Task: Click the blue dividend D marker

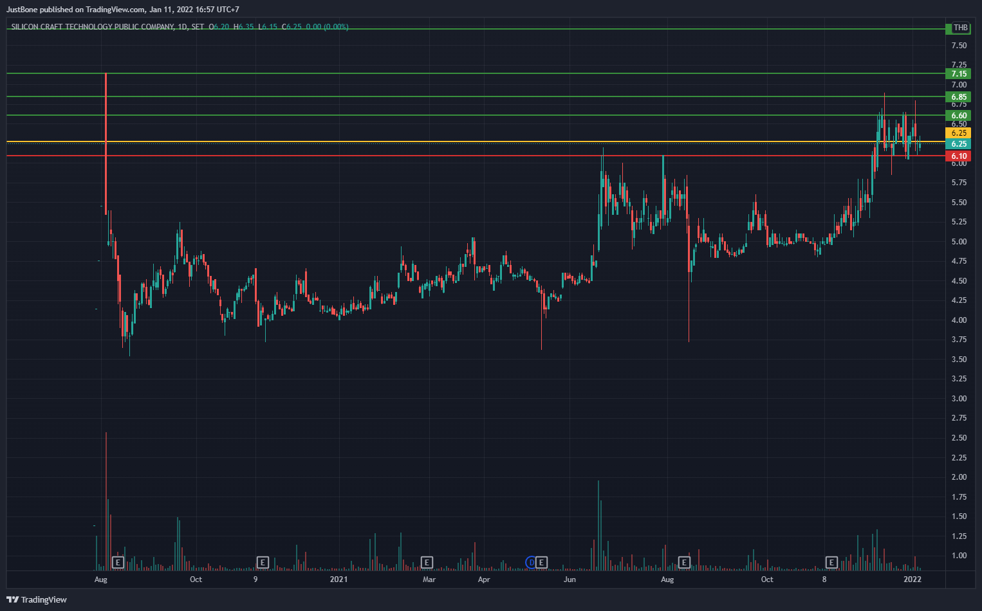Action: 531,562
